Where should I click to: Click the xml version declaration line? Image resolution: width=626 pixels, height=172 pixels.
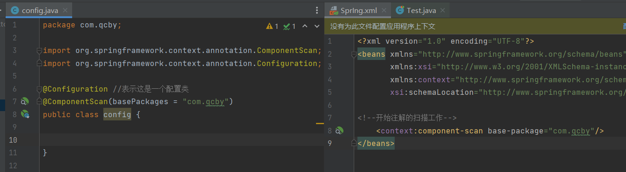pyautogui.click(x=446, y=41)
